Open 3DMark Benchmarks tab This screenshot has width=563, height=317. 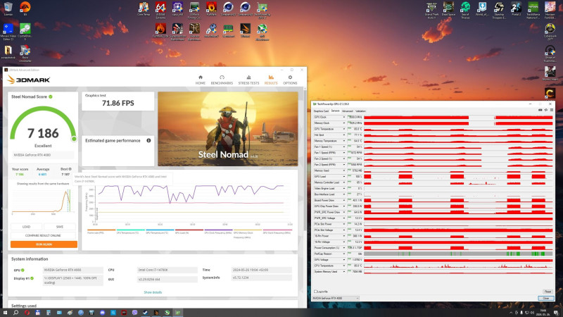222,80
